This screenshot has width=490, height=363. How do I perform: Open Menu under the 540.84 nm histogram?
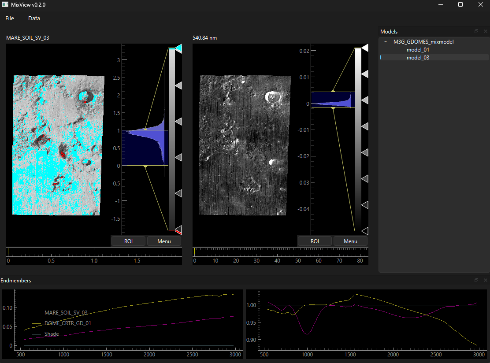(x=350, y=241)
